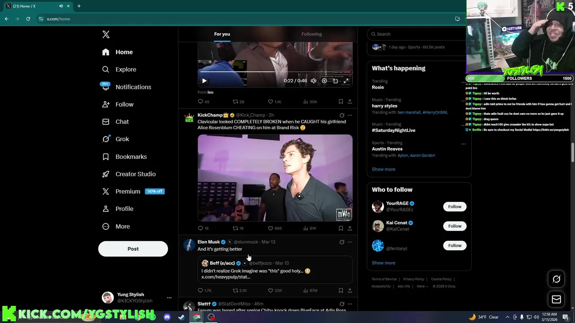Show more in Who to follow
Image resolution: width=575 pixels, height=323 pixels.
click(x=383, y=263)
